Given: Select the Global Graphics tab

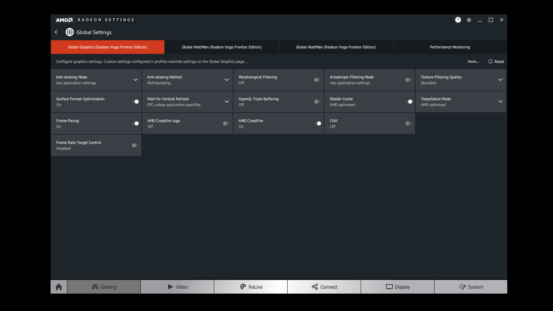Looking at the screenshot, I should [108, 47].
